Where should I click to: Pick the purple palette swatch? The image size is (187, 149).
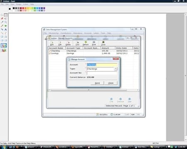tap(44, 8)
